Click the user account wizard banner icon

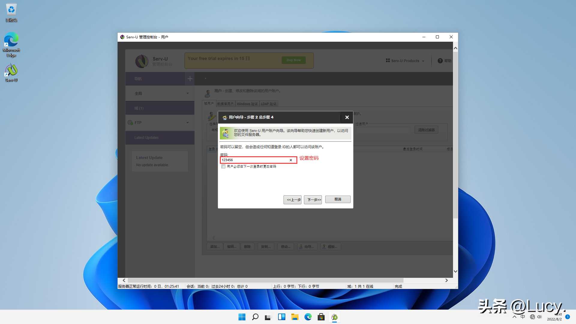pos(226,133)
